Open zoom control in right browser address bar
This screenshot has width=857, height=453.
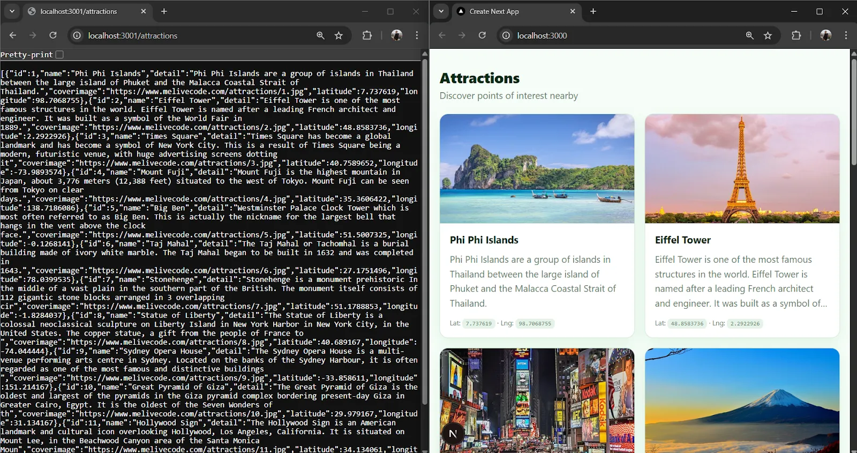[749, 35]
